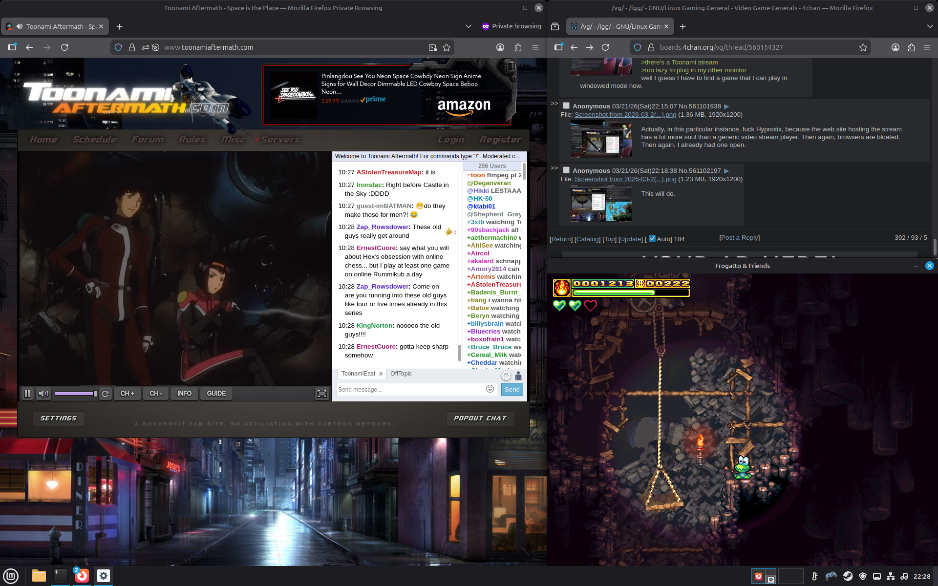Check the post No.561101938 checkbox
938x586 pixels.
566,105
